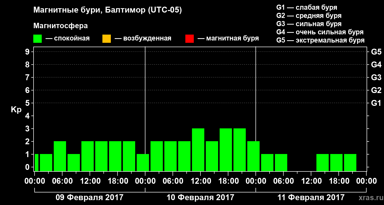Image resolution: width=384 pixels, height=205 pixels.
Task: Click the orange 'возбужденная' legend swatch
Action: click(x=106, y=39)
